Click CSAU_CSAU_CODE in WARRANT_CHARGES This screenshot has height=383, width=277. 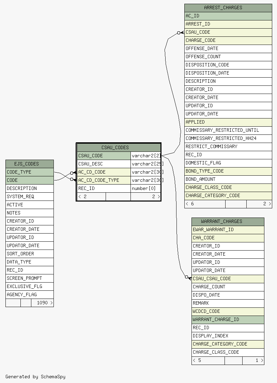pyautogui.click(x=228, y=279)
